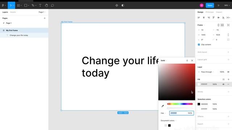
Task: Open the Hex color mode dropdown
Action: (163, 113)
